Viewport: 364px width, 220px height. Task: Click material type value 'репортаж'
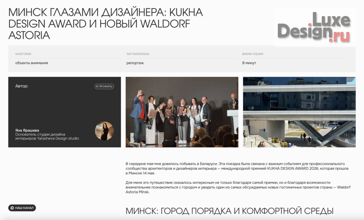135,63
